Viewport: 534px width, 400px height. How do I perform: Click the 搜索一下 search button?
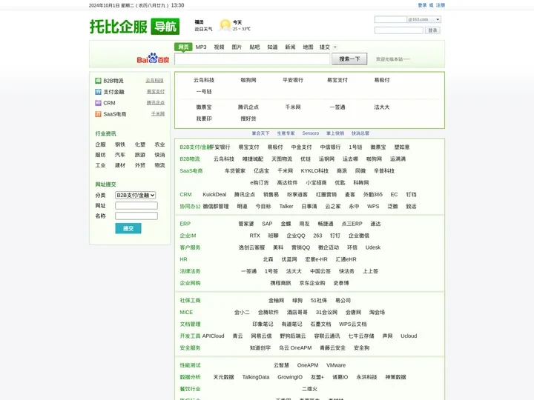(349, 59)
